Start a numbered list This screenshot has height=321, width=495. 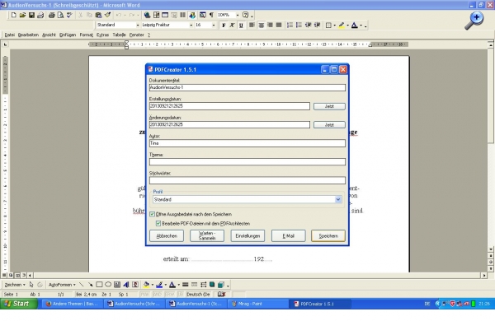(x=290, y=26)
